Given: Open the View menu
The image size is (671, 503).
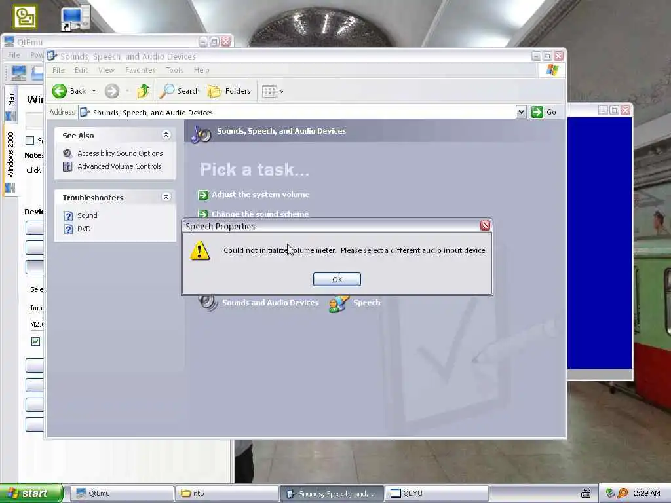Looking at the screenshot, I should [106, 70].
